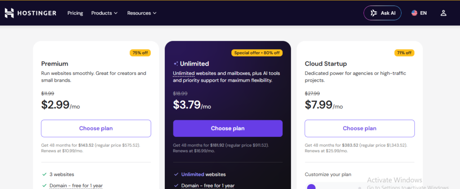
Task: Click the Renews at $16.99/mo text
Action: [194, 150]
